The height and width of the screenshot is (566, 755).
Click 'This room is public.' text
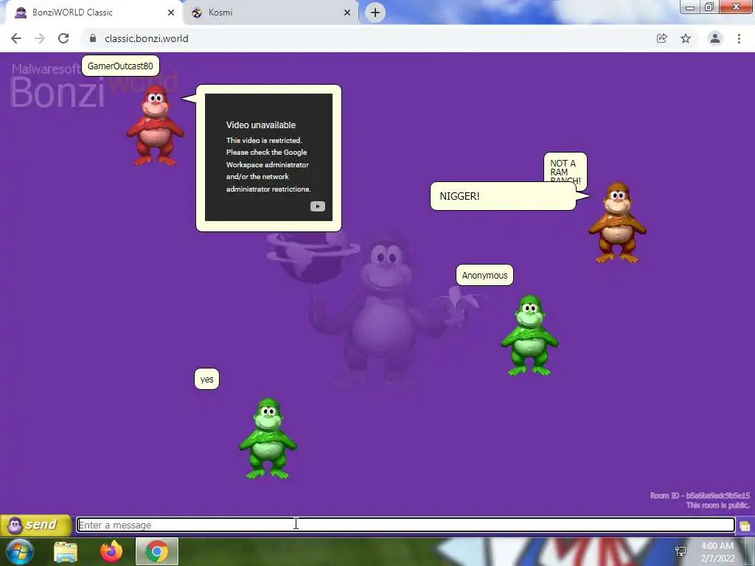[718, 505]
